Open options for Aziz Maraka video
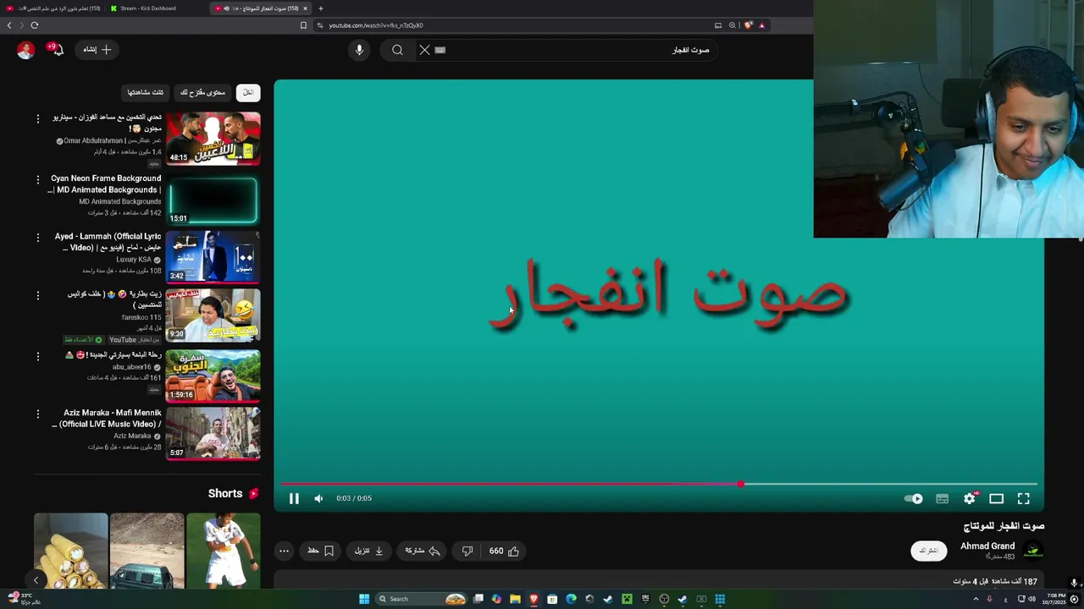This screenshot has height=609, width=1084. pos(37,414)
